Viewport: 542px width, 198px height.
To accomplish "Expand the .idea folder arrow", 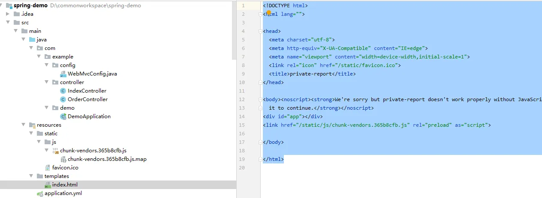I will [x=8, y=14].
